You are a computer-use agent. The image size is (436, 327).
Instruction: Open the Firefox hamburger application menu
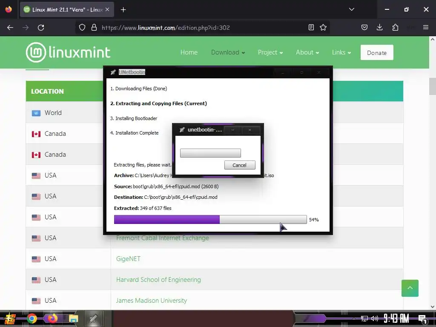point(426,27)
